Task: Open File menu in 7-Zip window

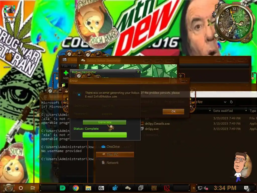Action: (65, 66)
